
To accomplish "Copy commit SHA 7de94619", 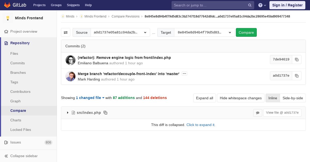I will (297, 59).
